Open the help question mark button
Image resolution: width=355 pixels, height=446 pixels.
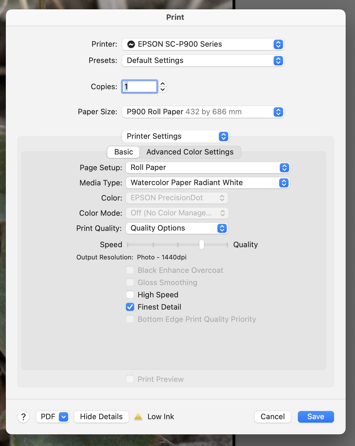[x=23, y=417]
